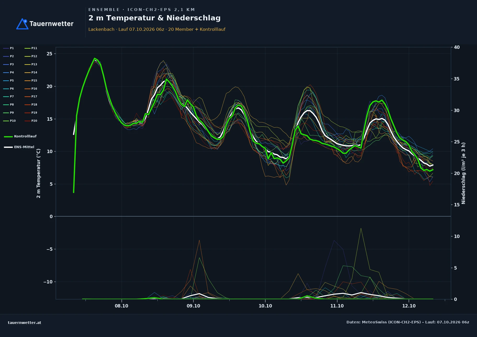The width and height of the screenshot is (477, 337).
Task: Click the Lackenbach run info subtitle
Action: [x=157, y=29]
